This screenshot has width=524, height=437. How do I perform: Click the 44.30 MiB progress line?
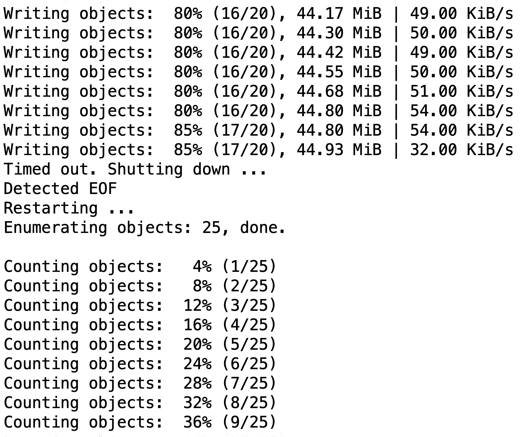[x=258, y=33]
